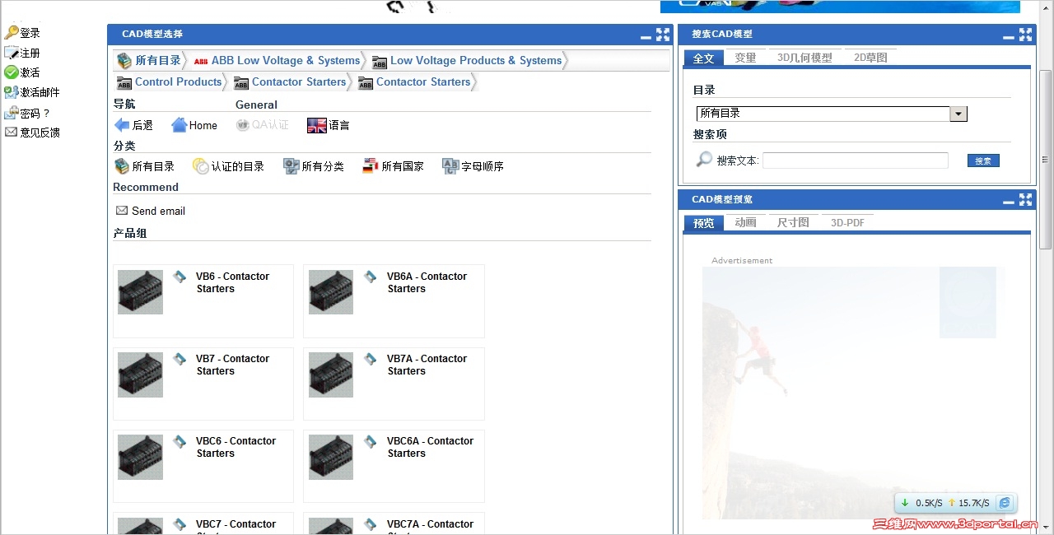Click the 语言 language flag icon
This screenshot has height=535, width=1054.
click(317, 125)
